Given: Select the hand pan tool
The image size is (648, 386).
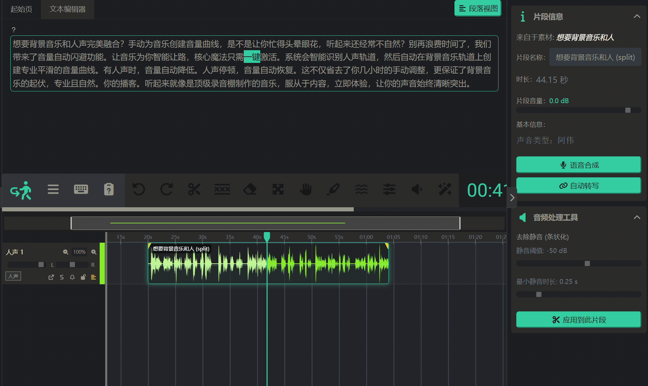Looking at the screenshot, I should coord(305,189).
